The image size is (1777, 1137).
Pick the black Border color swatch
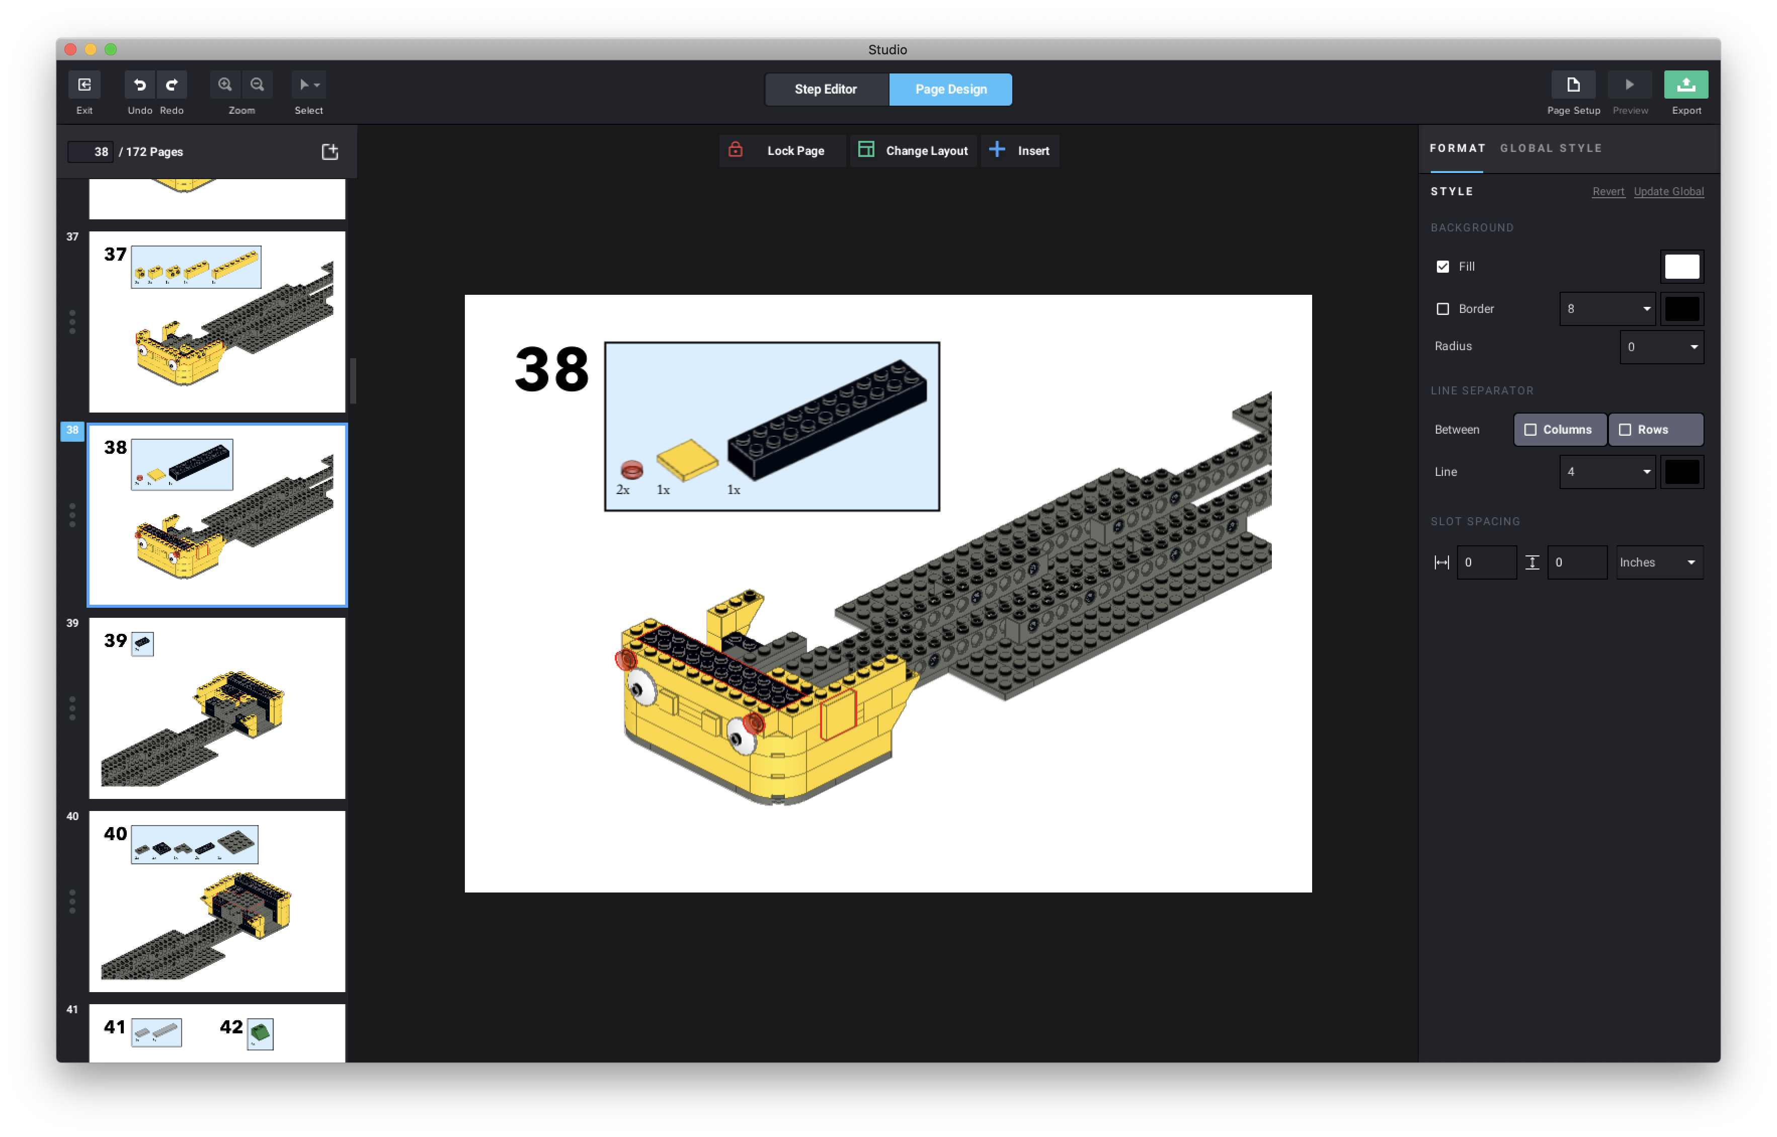click(1682, 309)
